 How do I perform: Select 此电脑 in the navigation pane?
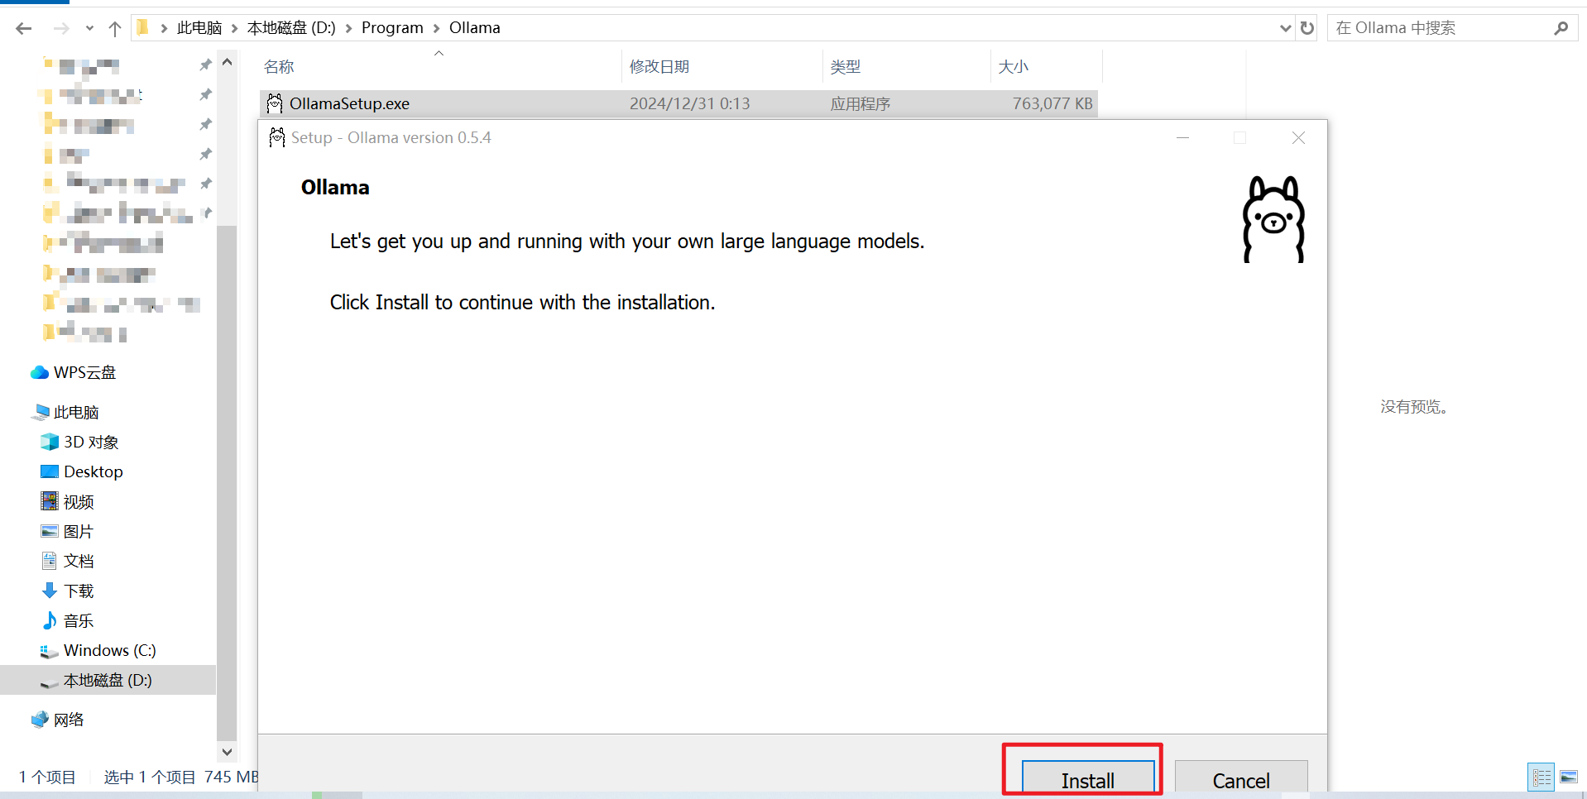[76, 412]
